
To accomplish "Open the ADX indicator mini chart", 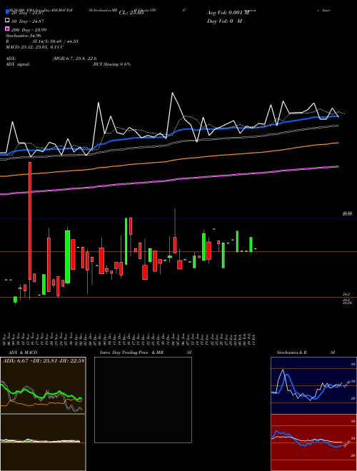I will click(43, 385).
